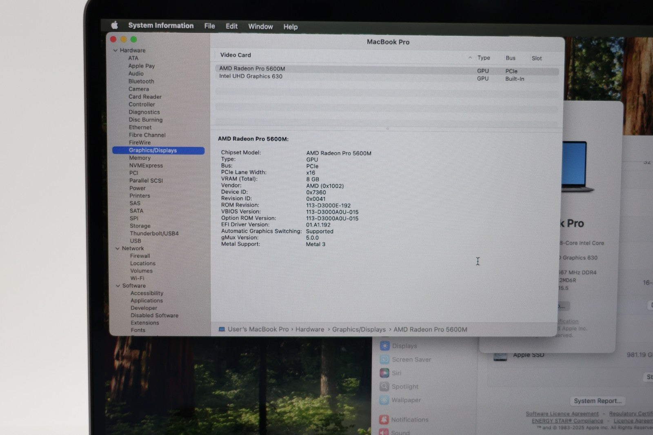Select Power in the sidebar
Viewport: 653px width, 435px height.
pos(138,189)
